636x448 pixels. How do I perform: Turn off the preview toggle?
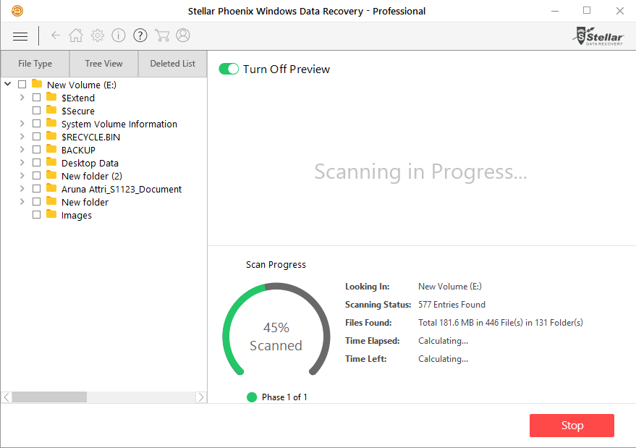pos(229,69)
